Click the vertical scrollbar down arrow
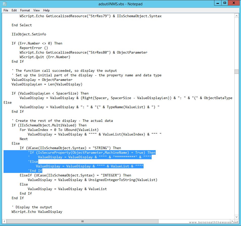Image resolution: width=241 pixels, height=226 pixels. [236, 217]
